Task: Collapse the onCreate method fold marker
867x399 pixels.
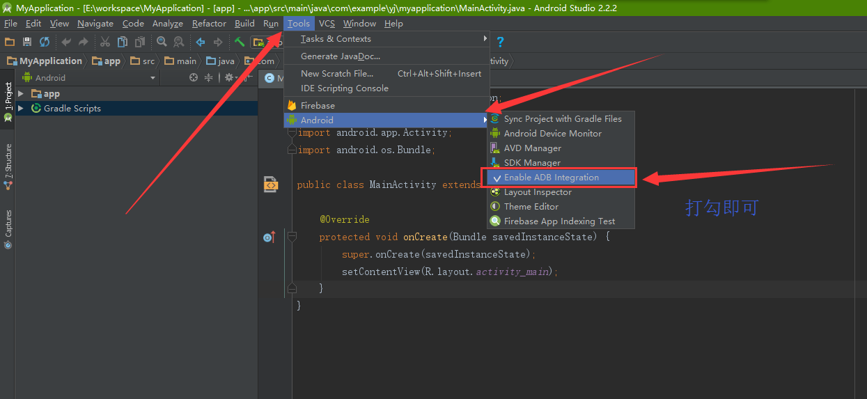Action: pyautogui.click(x=292, y=237)
